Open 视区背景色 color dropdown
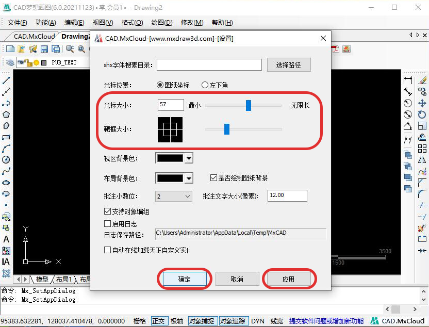The height and width of the screenshot is (327, 429). [x=189, y=158]
